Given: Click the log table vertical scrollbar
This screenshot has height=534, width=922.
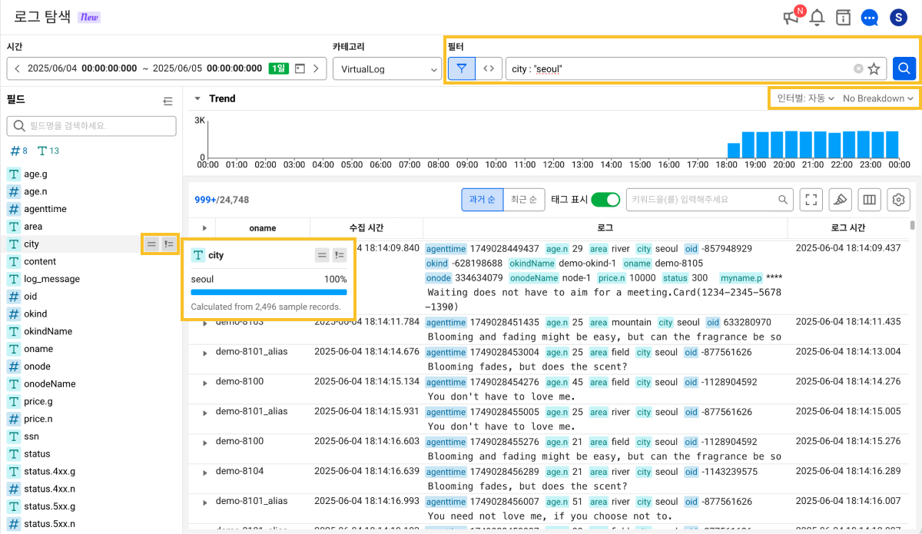Looking at the screenshot, I should pos(913,226).
